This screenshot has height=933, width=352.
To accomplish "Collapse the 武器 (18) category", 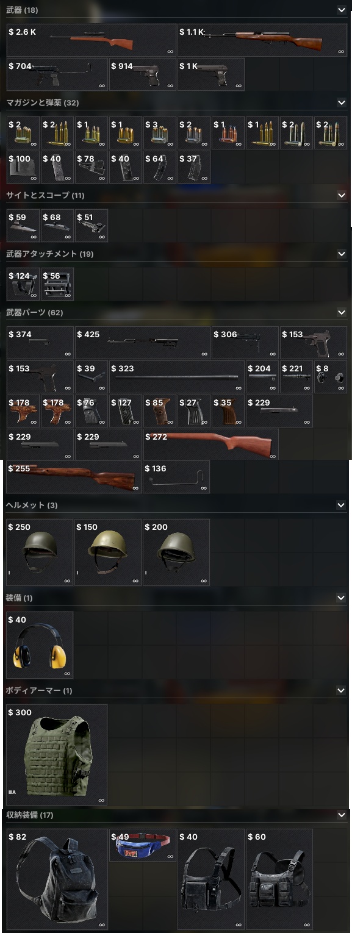I will point(341,10).
